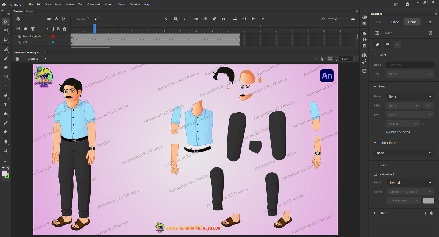Toggle lock all layers padlock
Viewport: 439px width, 237px height.
tap(64, 29)
